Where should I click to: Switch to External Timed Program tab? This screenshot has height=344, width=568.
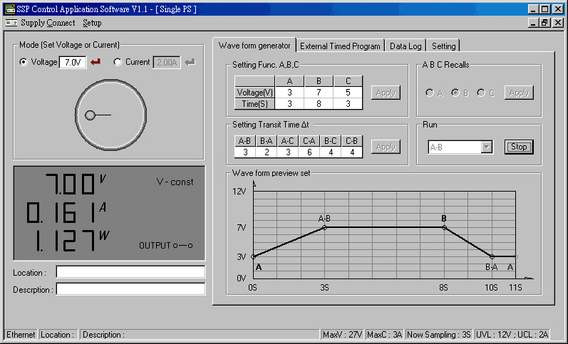(x=340, y=46)
